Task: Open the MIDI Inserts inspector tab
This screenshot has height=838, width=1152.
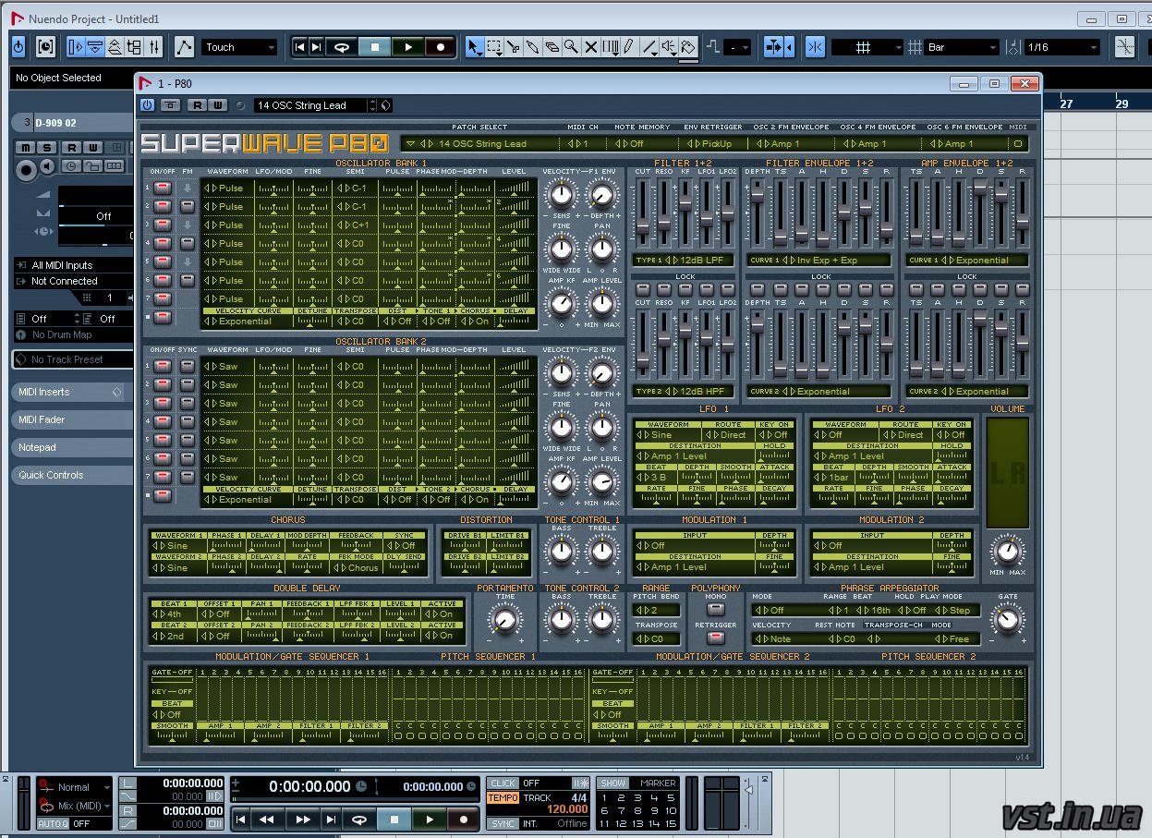Action: 70,392
